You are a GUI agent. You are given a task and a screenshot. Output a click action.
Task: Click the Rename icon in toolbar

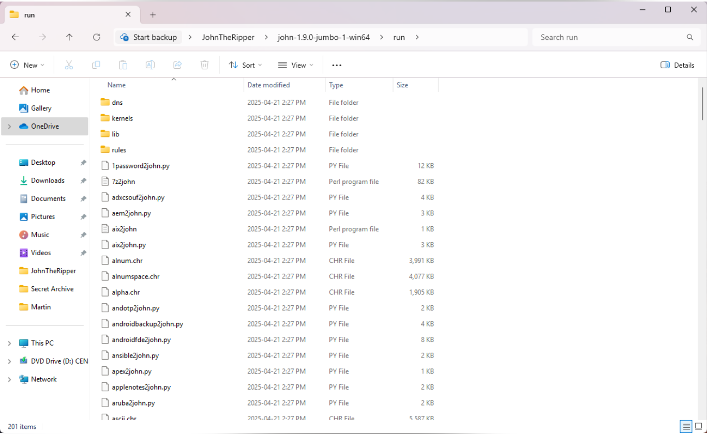(150, 65)
